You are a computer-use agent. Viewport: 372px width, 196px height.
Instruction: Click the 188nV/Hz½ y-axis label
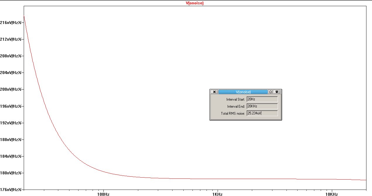click(x=11, y=140)
